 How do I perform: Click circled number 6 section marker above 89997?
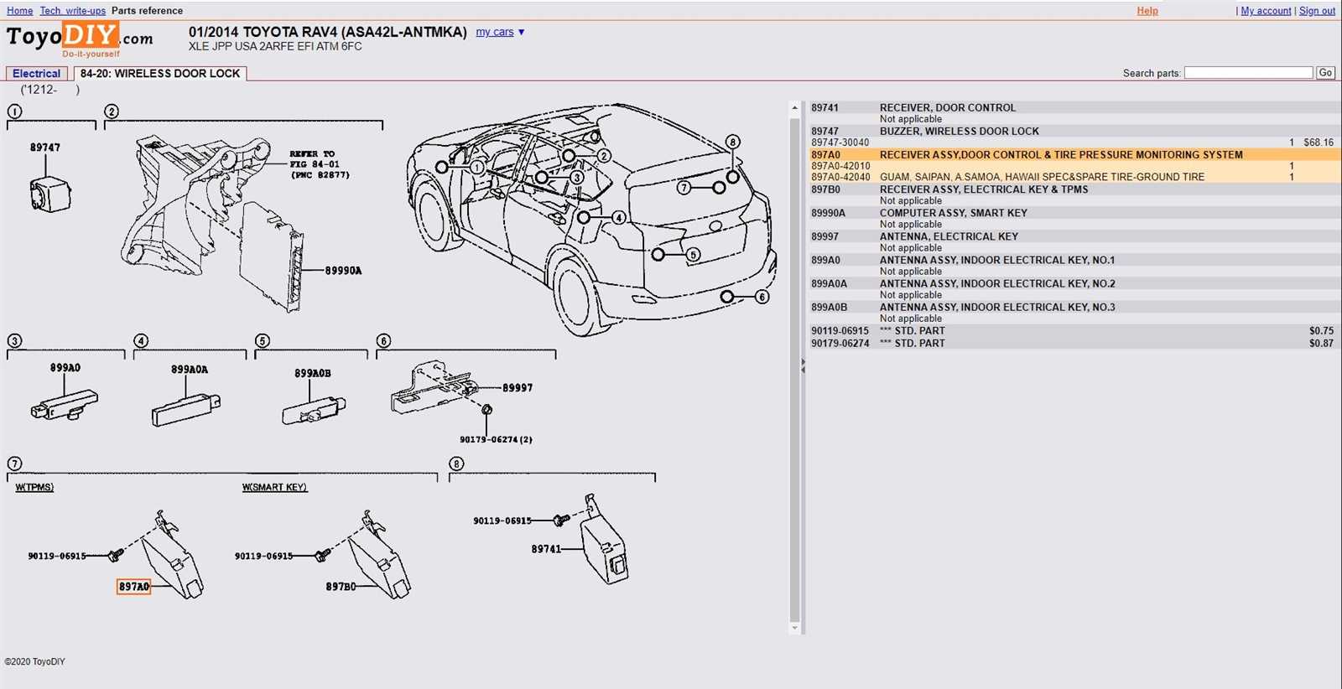(383, 341)
